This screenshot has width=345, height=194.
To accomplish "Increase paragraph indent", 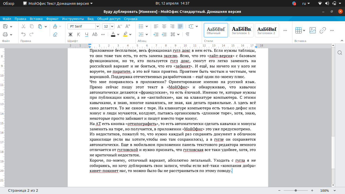I will coord(164,34).
